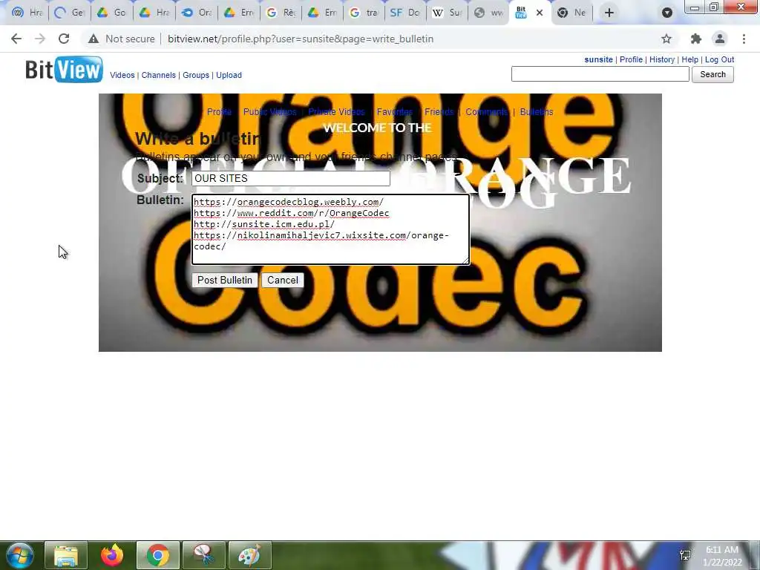Switch to the SF Do tab

point(406,13)
